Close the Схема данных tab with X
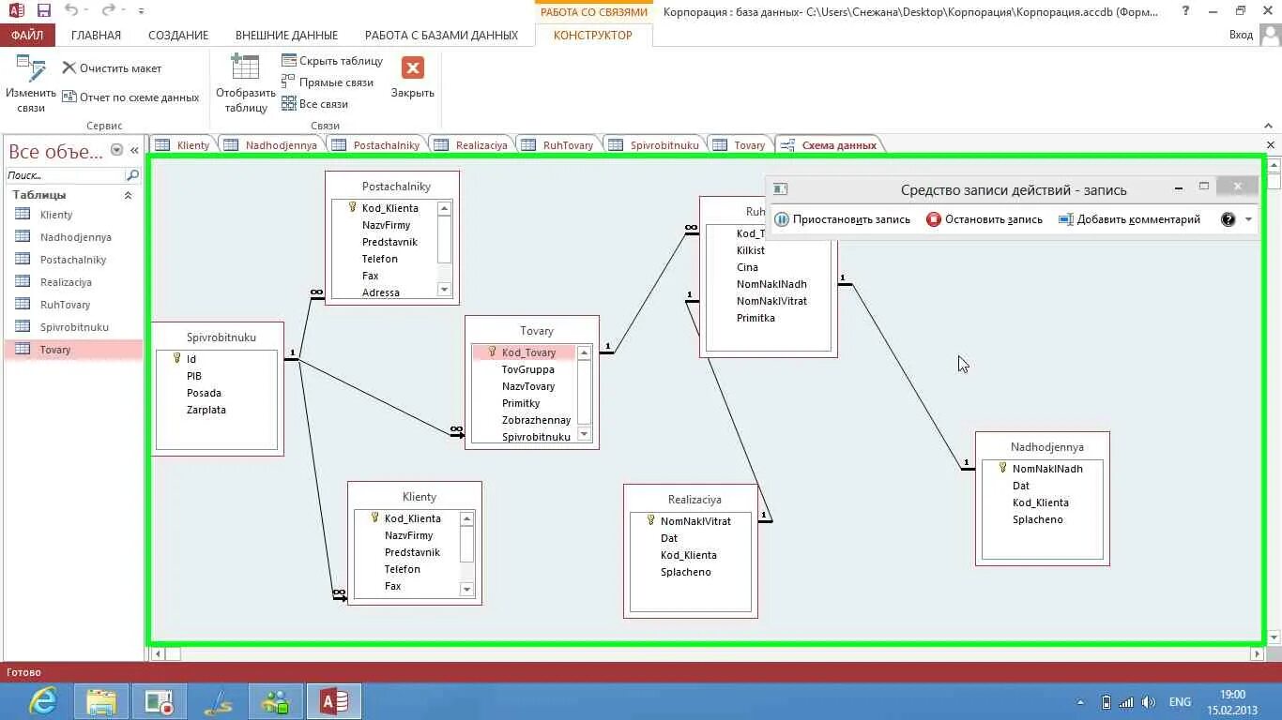 (x=1271, y=145)
